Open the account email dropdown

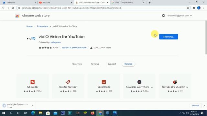tap(180, 15)
